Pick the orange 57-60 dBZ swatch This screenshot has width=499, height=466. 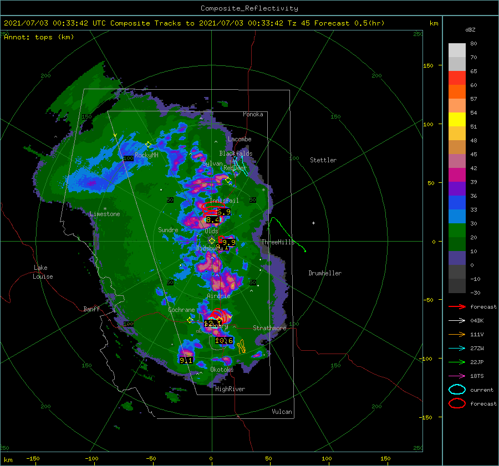pos(457,92)
